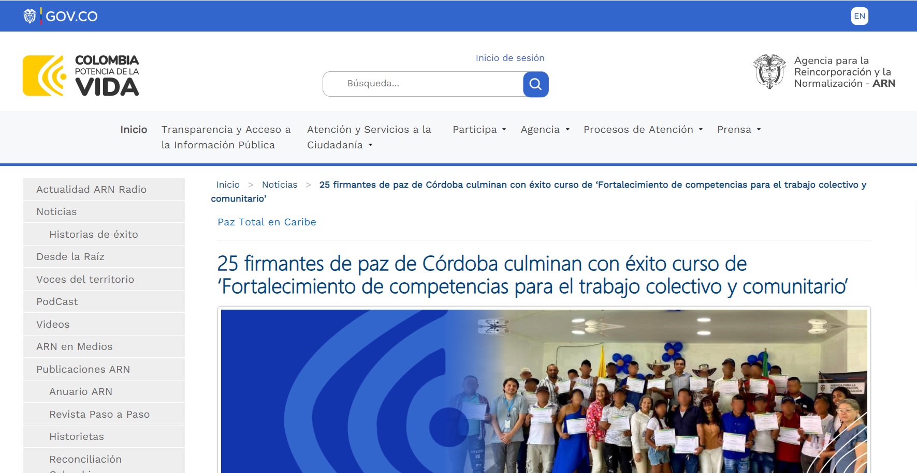917x473 pixels.
Task: Expand the Prensa dropdown menu
Action: tap(738, 129)
